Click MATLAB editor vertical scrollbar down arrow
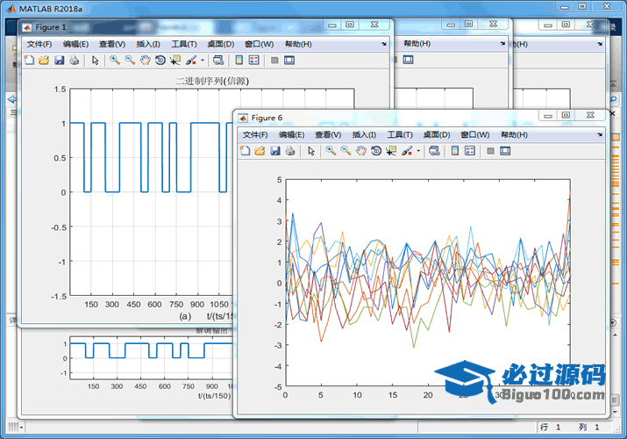This screenshot has width=627, height=439. (x=615, y=412)
